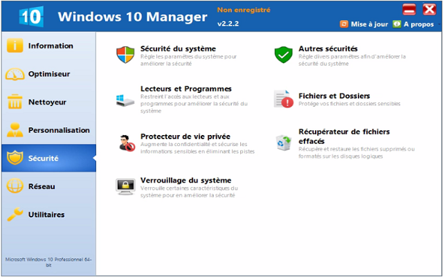Select the Nettoyeur tab label
The width and height of the screenshot is (443, 277).
(x=47, y=102)
